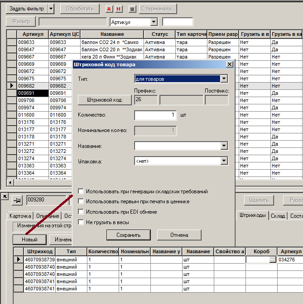This screenshot has height=304, width=303.
Task: Close the Штриховой код товара dialog
Action: (230, 64)
